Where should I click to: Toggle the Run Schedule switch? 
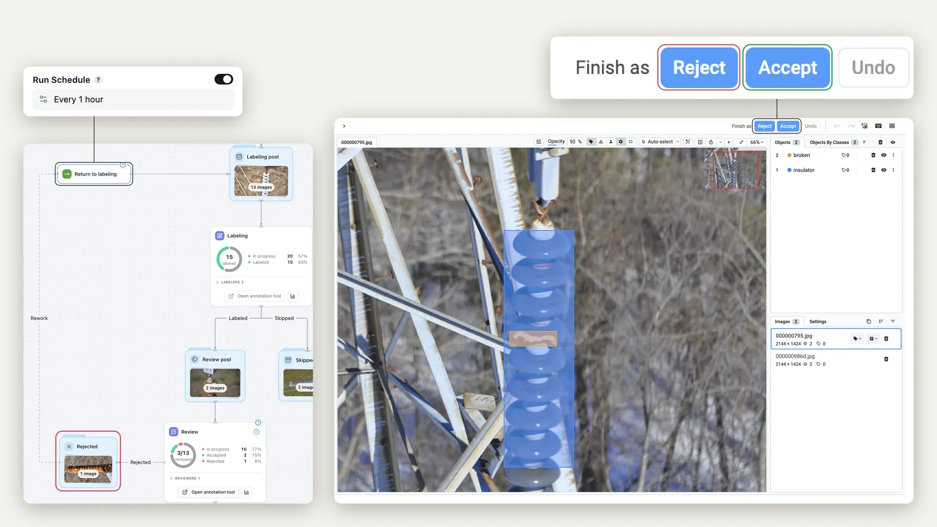point(224,79)
